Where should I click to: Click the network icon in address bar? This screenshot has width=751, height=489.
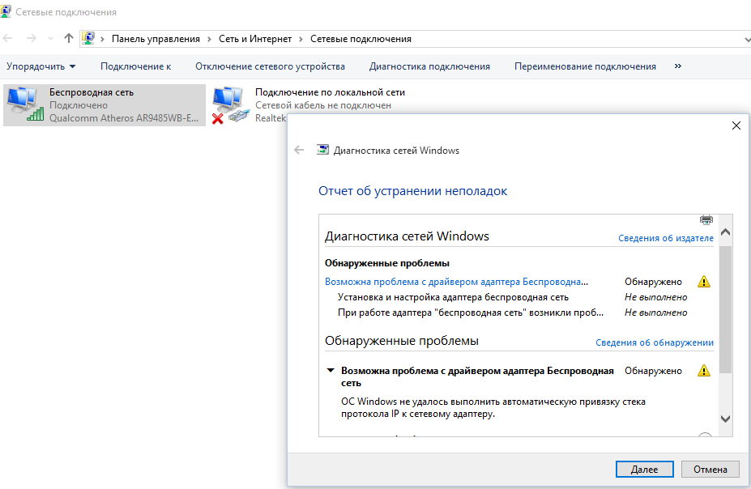click(88, 38)
